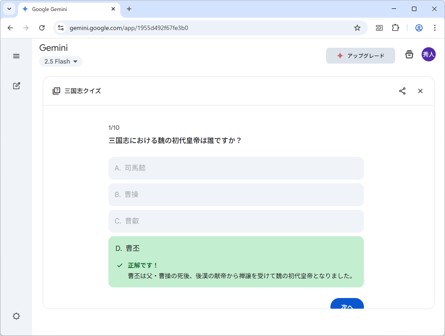Reload the page with the refresh icon
Image resolution: width=445 pixels, height=336 pixels.
coord(42,27)
